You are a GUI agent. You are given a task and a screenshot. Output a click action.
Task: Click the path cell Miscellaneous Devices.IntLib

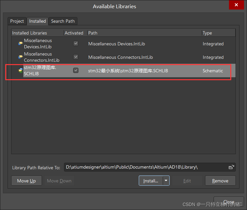[116, 44]
